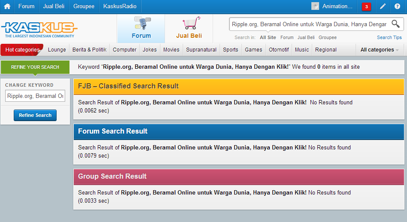Click the pencil create-post icon
407x222 pixels.
[383, 6]
